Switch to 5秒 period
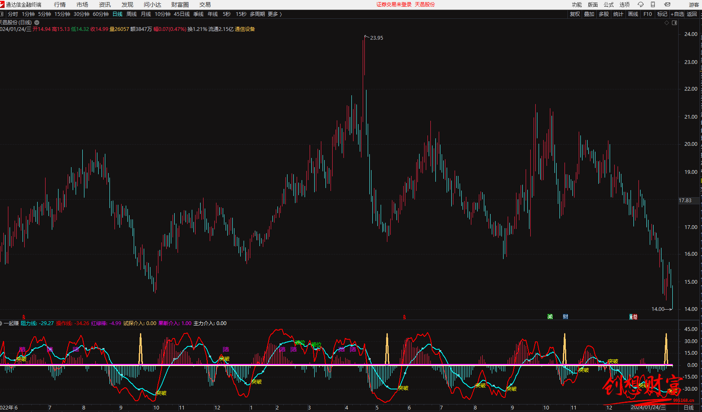702x412 pixels. point(226,14)
